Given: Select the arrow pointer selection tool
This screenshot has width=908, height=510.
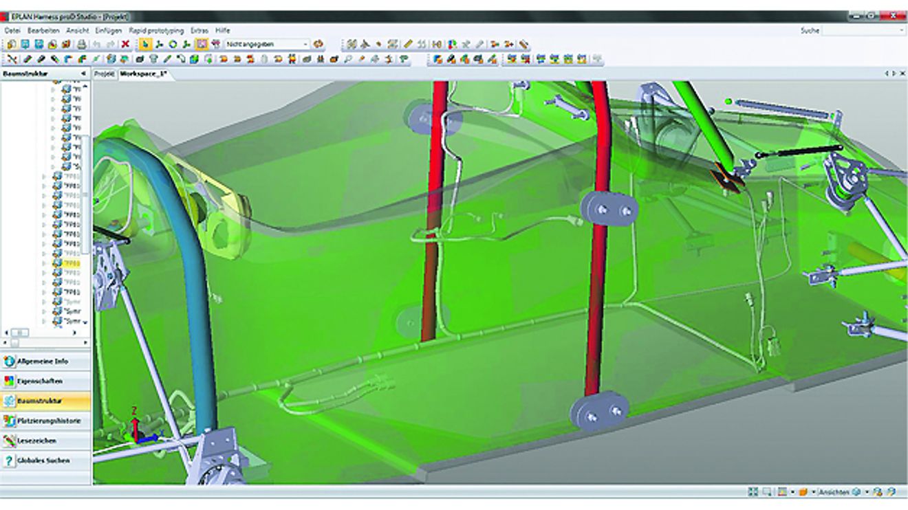Looking at the screenshot, I should coord(145,44).
